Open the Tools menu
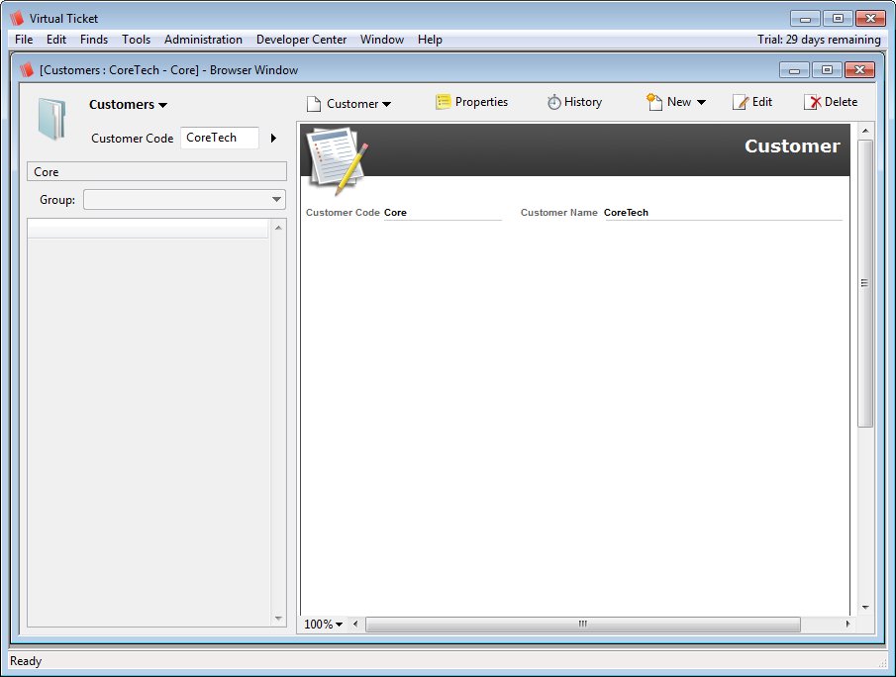Image resolution: width=896 pixels, height=677 pixels. (136, 40)
